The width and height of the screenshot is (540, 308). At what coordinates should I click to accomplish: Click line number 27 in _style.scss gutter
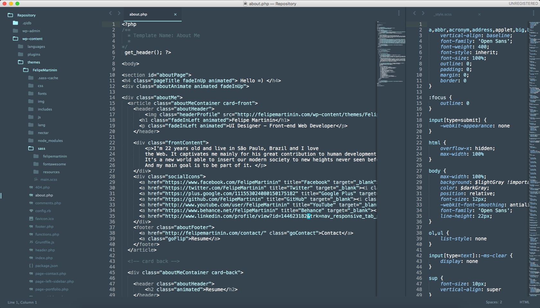pyautogui.click(x=419, y=171)
